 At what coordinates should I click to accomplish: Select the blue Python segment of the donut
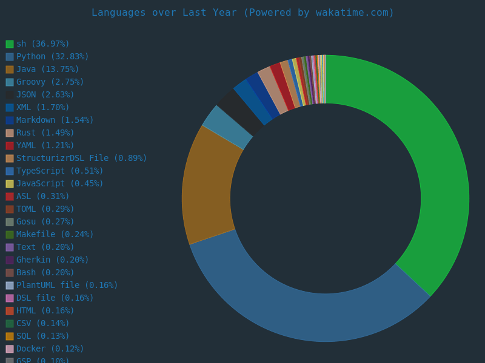[x=303, y=313]
